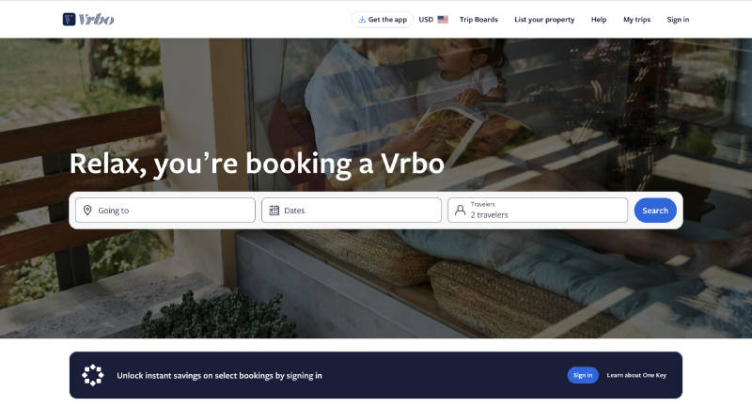Open the Help menu in header

[x=599, y=19]
